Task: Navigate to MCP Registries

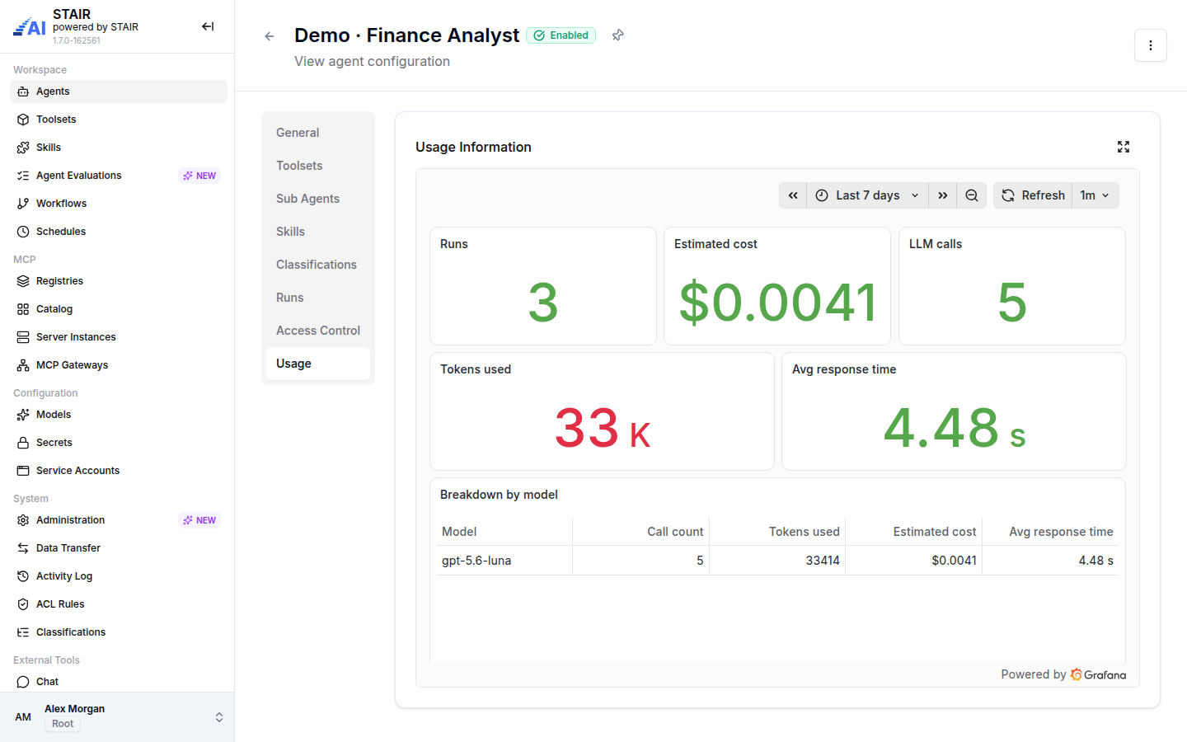Action: 119,281
